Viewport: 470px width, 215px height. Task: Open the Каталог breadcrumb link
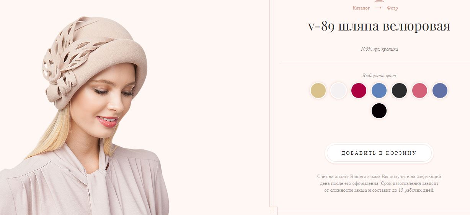pyautogui.click(x=361, y=8)
